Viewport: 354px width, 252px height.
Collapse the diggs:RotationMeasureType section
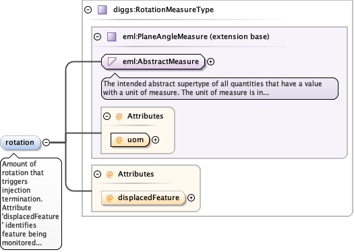click(x=88, y=9)
